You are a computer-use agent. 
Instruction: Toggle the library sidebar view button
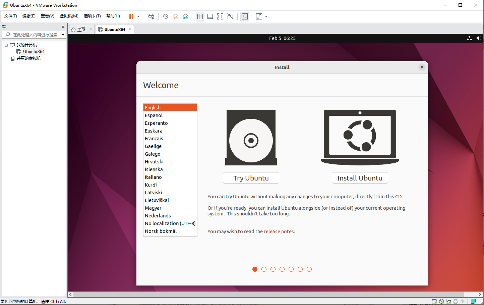tap(200, 16)
